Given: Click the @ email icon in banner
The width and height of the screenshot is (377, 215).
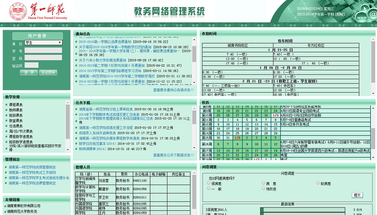Looking at the screenshot, I should pyautogui.click(x=373, y=14).
